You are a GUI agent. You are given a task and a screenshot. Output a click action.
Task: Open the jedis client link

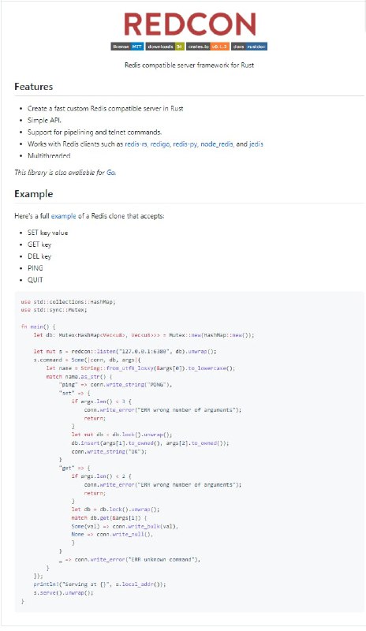pyautogui.click(x=256, y=144)
